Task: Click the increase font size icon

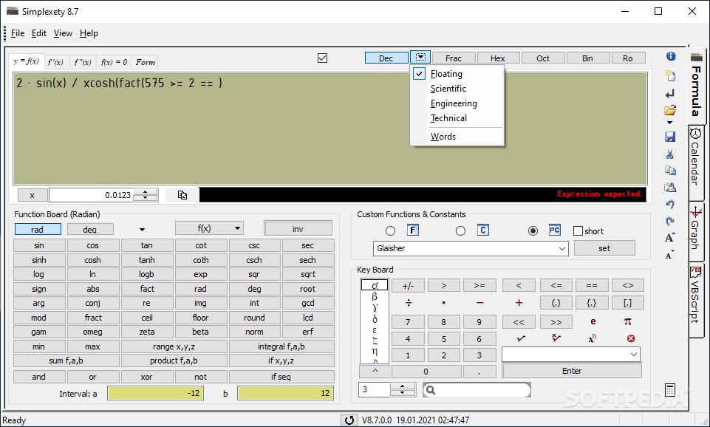Action: click(670, 237)
